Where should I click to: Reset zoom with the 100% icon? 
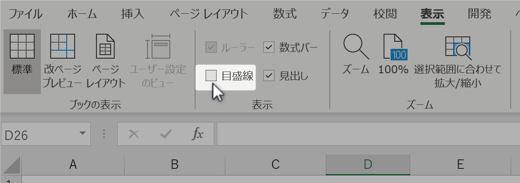tap(395, 47)
